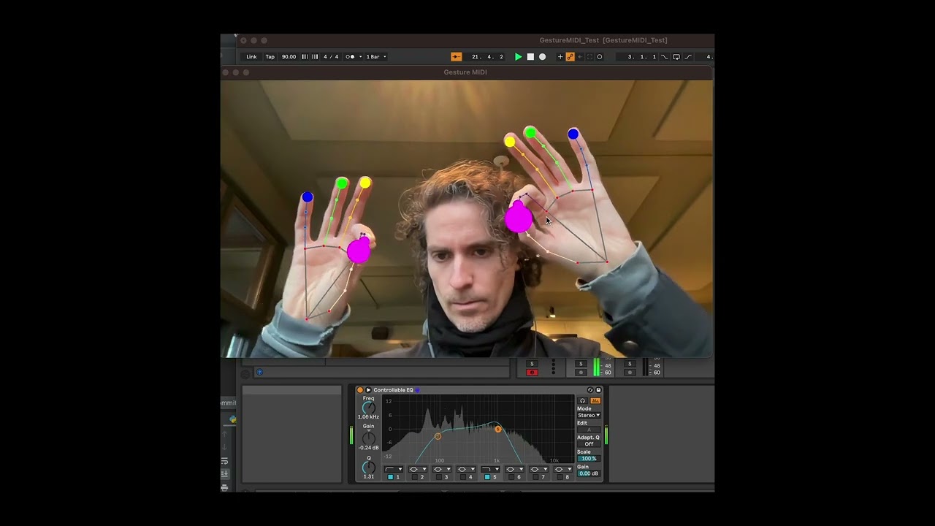Save the Controllable EQ preset

[598, 390]
